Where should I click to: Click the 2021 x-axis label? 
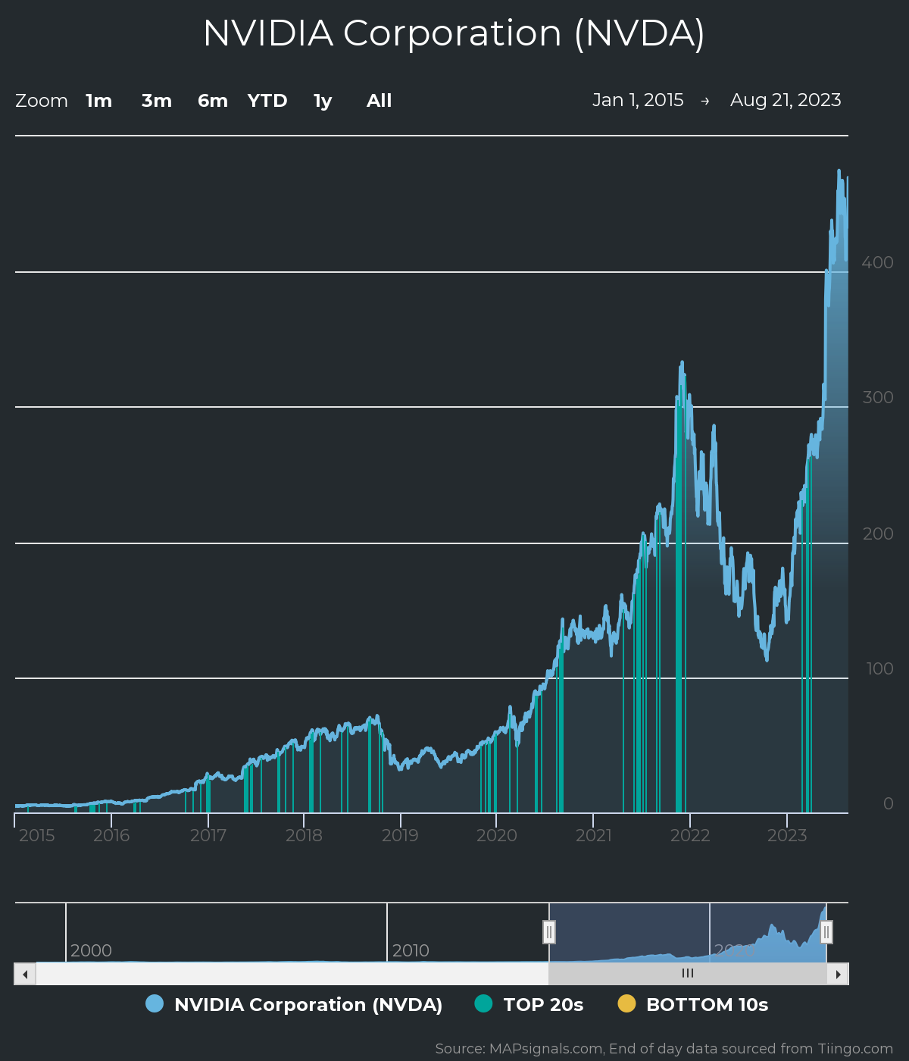(594, 835)
